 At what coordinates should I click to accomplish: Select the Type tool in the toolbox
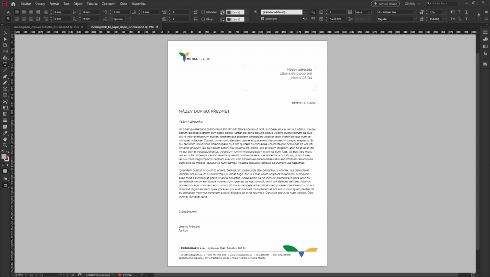coord(5,64)
